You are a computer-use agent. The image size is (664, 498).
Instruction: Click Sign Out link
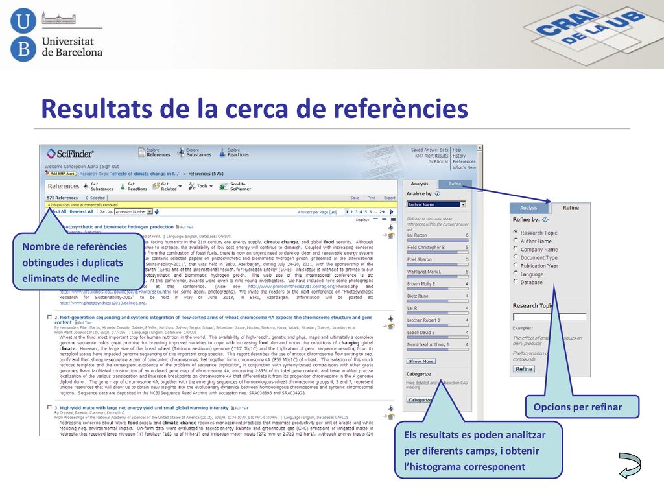click(x=110, y=167)
